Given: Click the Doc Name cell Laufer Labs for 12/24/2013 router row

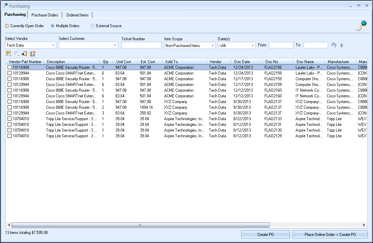Looking at the screenshot, I should coord(309,67).
